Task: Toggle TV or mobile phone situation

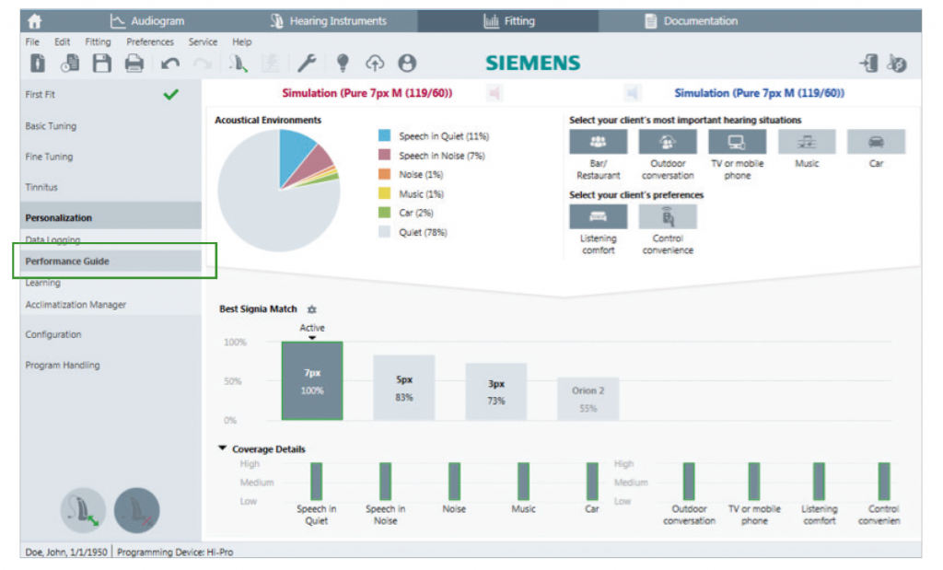Action: (738, 142)
